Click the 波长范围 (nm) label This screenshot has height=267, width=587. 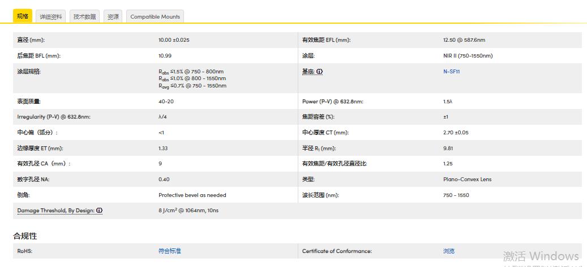click(321, 195)
